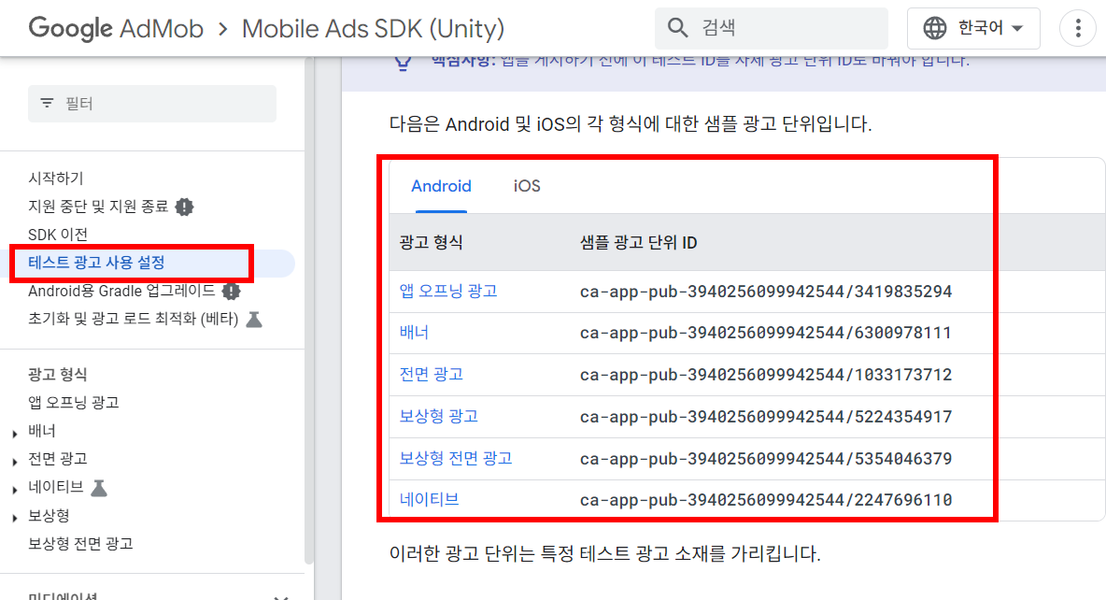Open the 배너 table link

(x=414, y=333)
